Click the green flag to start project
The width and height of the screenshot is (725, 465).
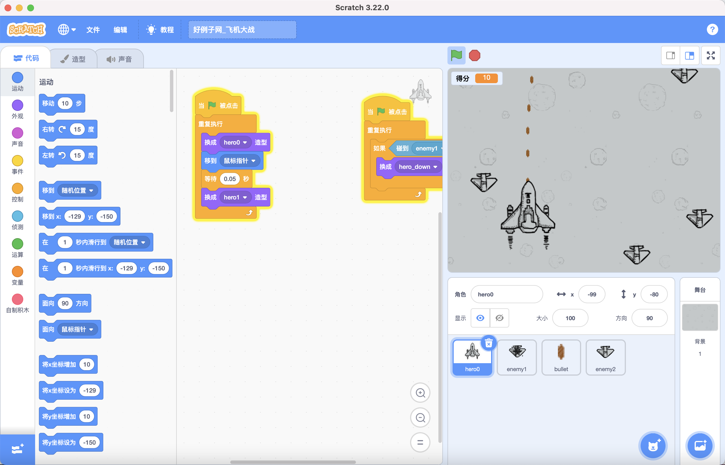pos(456,55)
